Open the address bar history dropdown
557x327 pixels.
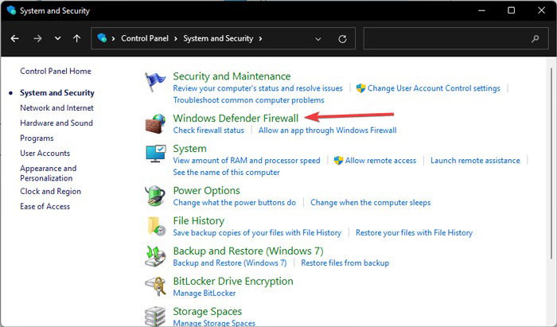click(x=318, y=39)
